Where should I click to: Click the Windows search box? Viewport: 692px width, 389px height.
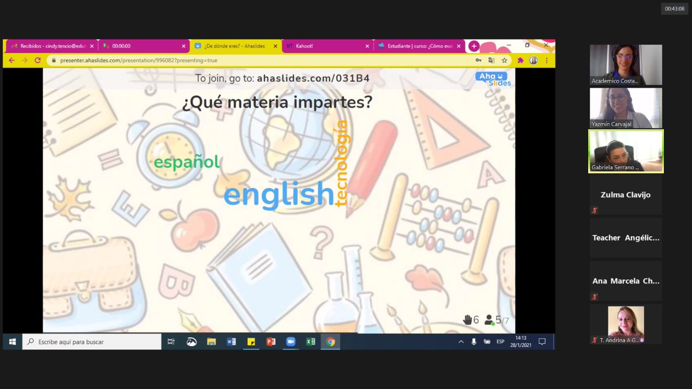click(x=92, y=342)
